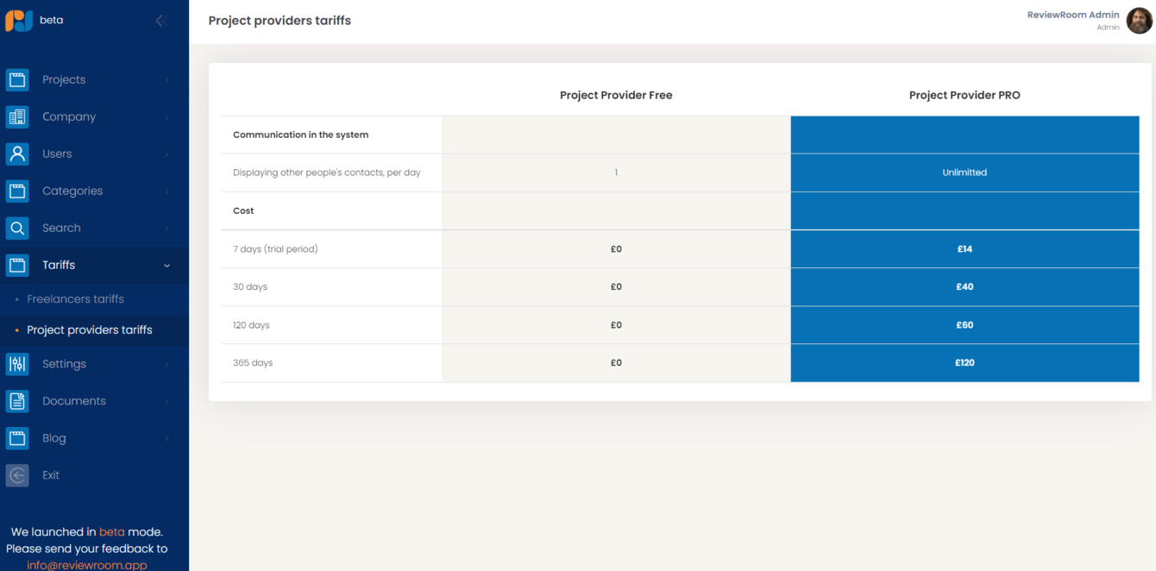1156x571 pixels.
Task: Click the Documents page icon
Action: click(x=17, y=401)
